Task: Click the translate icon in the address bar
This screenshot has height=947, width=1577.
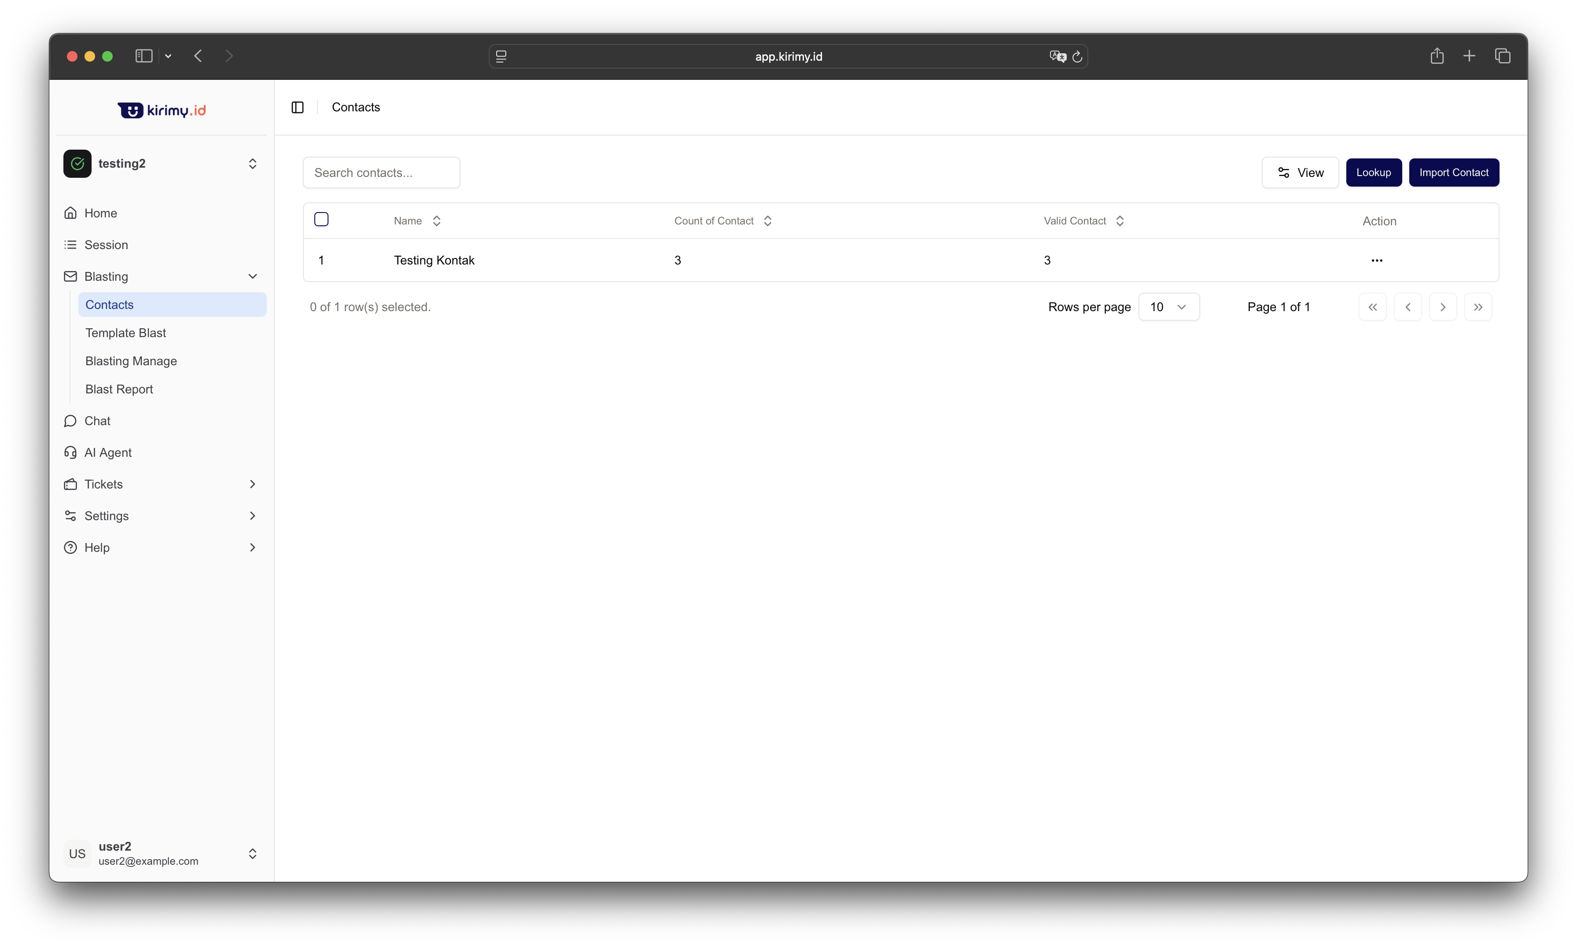Action: [1057, 56]
